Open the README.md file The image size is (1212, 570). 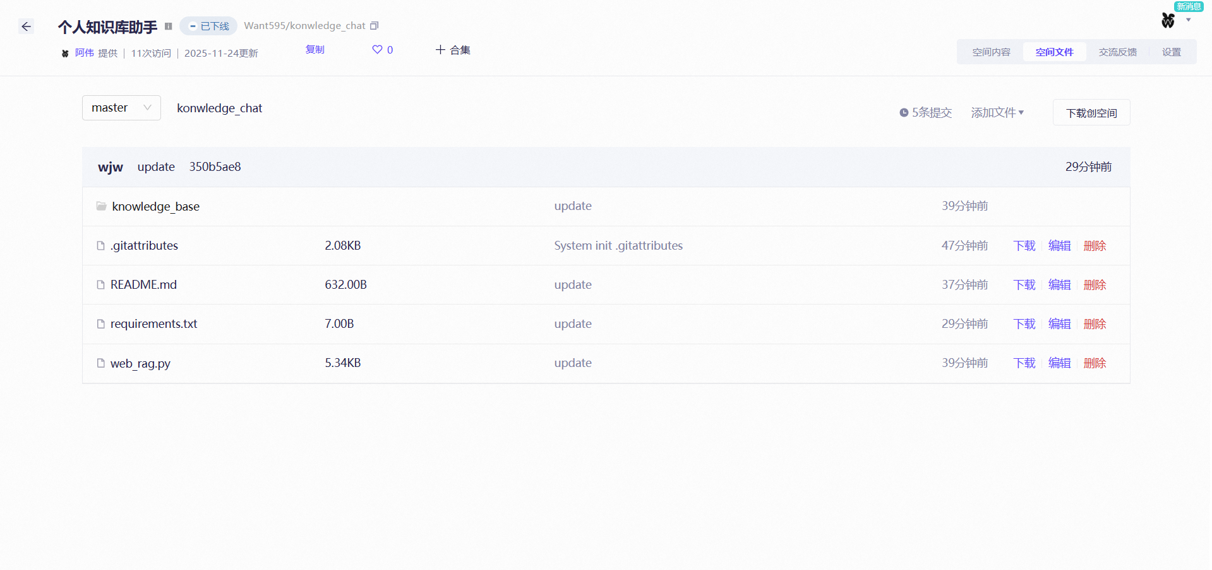[x=143, y=284]
